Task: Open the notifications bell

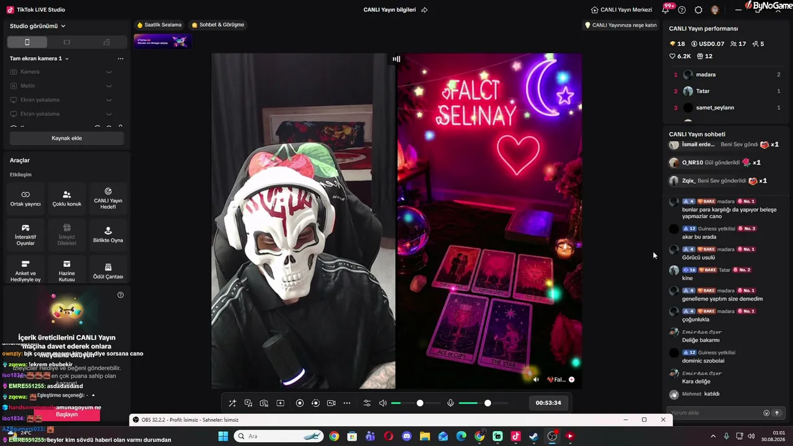Action: (666, 10)
